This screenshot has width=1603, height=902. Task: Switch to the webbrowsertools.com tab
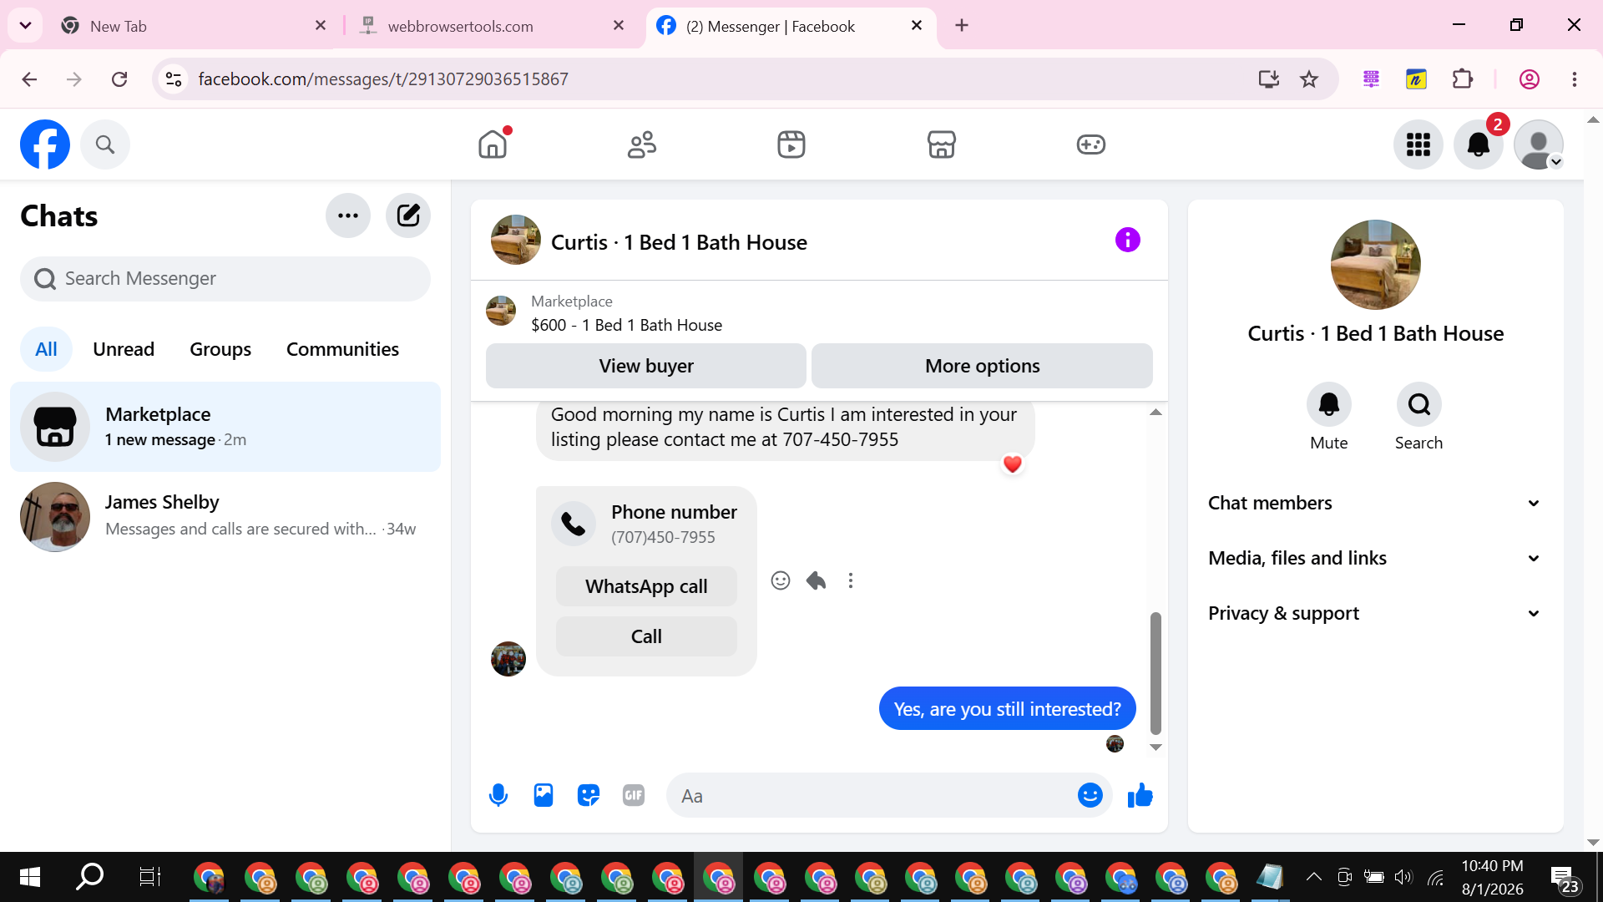pyautogui.click(x=493, y=26)
